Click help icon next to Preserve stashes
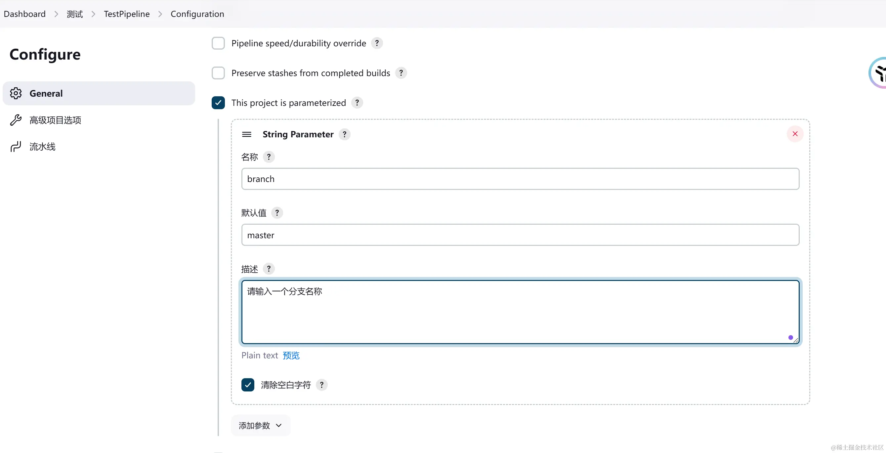The image size is (886, 453). pos(401,73)
